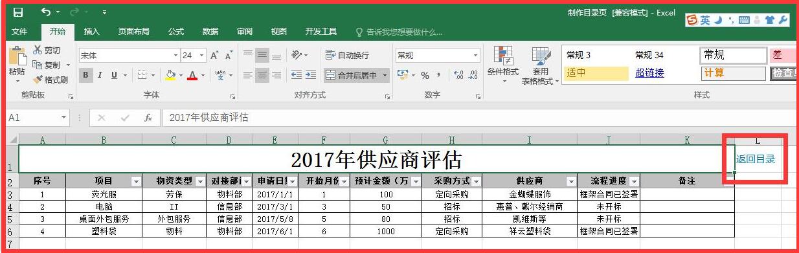799x253 pixels.
Task: Apply the 适中 cell style
Action: point(596,73)
